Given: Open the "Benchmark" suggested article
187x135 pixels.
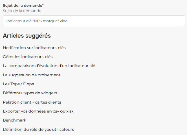Looking at the screenshot, I should pyautogui.click(x=14, y=120).
